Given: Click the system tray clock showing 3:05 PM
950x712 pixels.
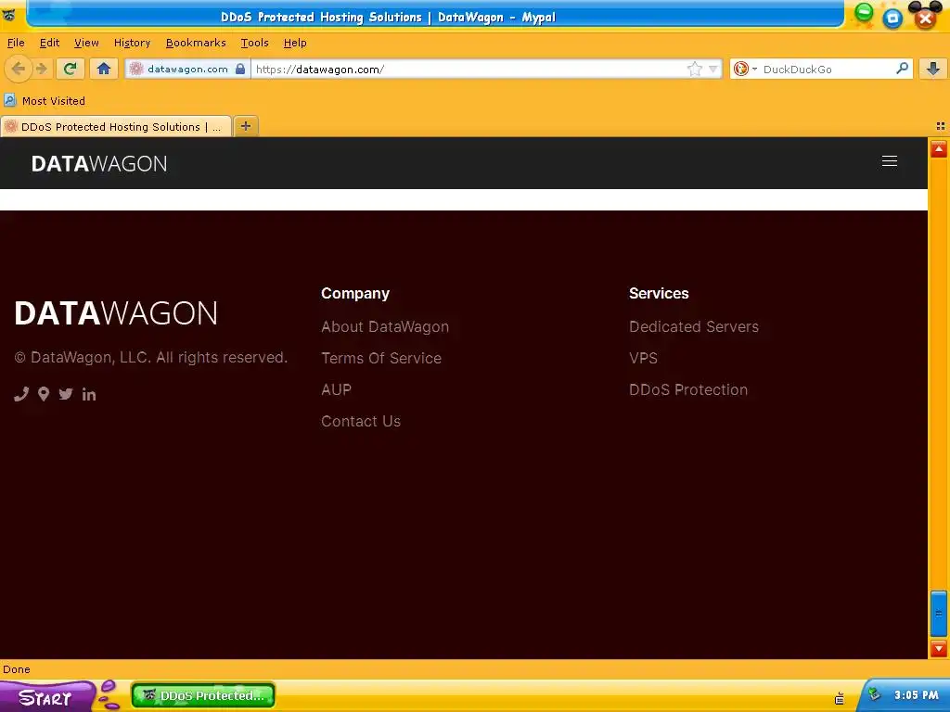Looking at the screenshot, I should 916,695.
